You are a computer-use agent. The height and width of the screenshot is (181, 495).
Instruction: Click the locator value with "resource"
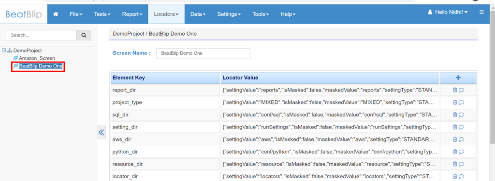pos(330,164)
